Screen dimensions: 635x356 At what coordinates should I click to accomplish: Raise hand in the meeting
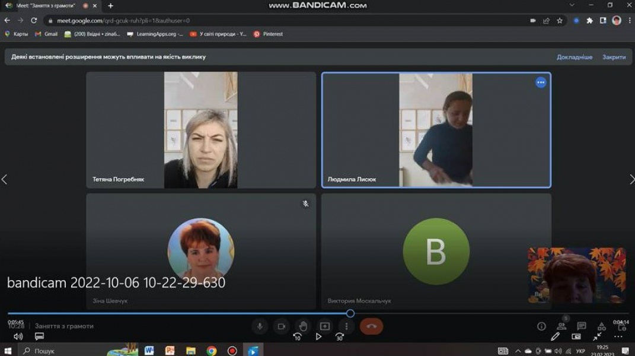(x=303, y=326)
